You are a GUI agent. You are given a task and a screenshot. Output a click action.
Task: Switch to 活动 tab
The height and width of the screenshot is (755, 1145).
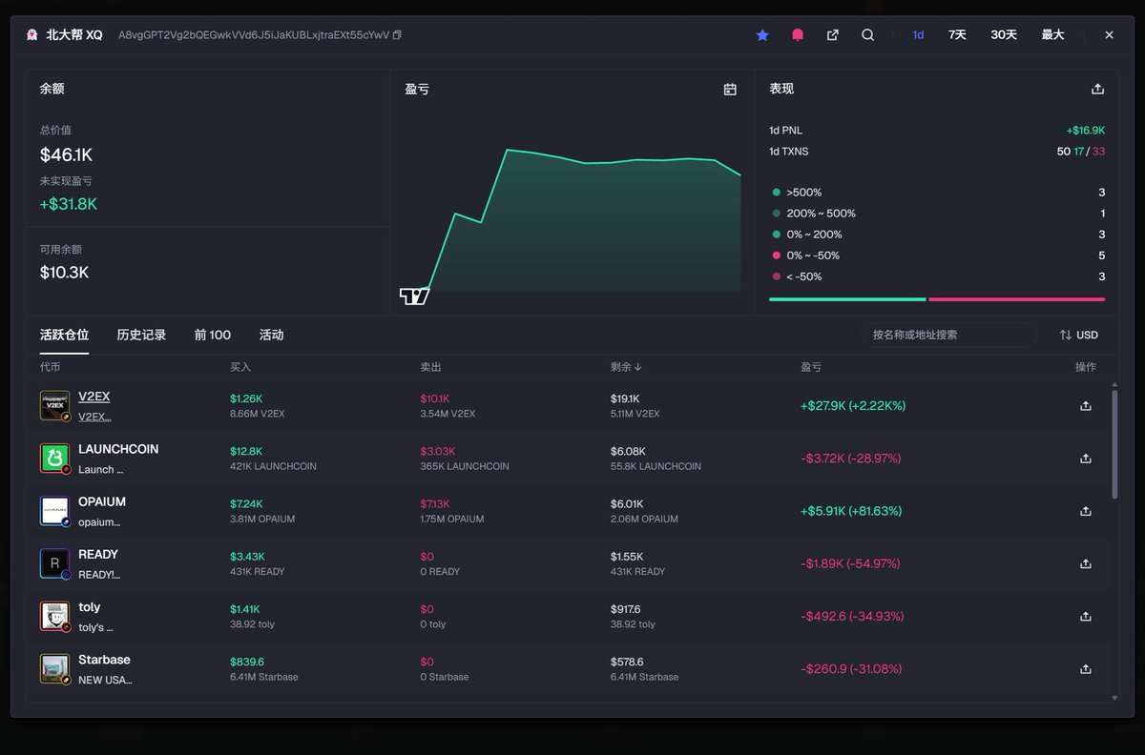(x=271, y=335)
